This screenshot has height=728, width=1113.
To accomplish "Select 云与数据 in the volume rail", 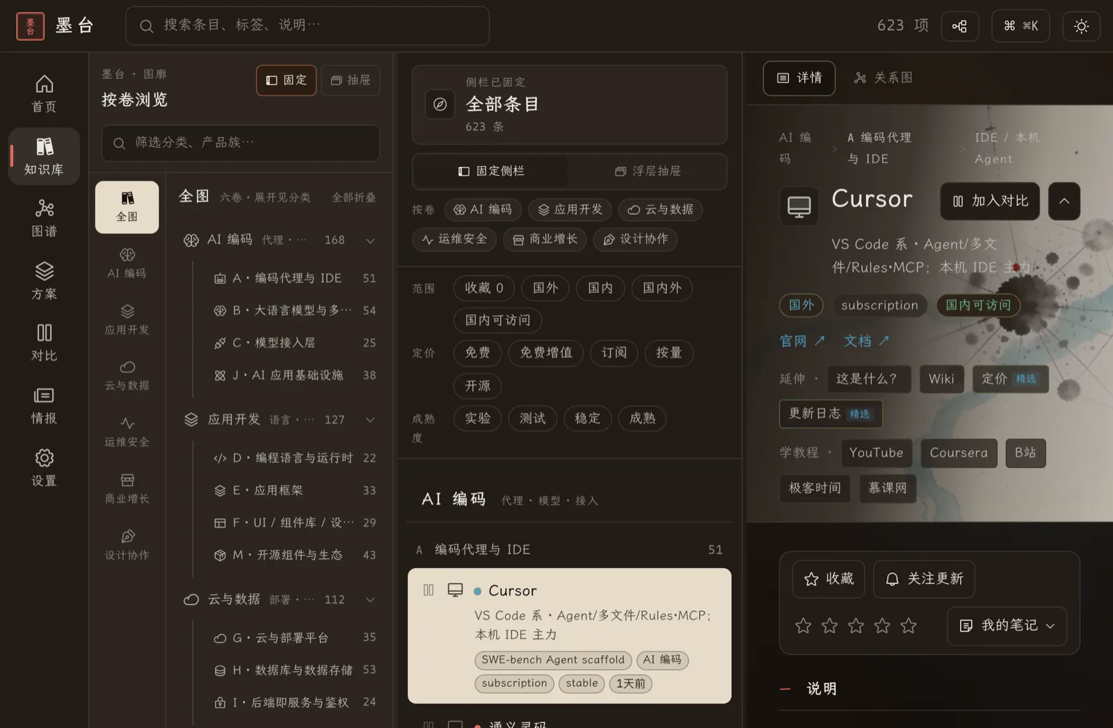I will [127, 375].
